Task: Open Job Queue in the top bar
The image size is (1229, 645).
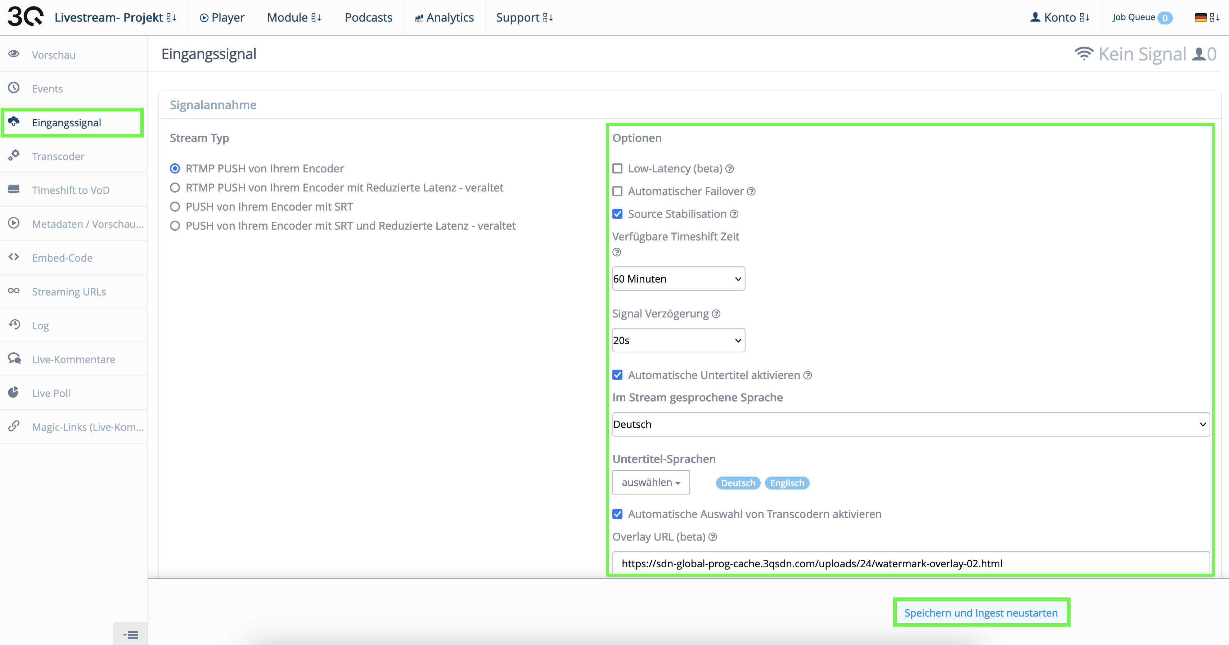Action: [1142, 18]
